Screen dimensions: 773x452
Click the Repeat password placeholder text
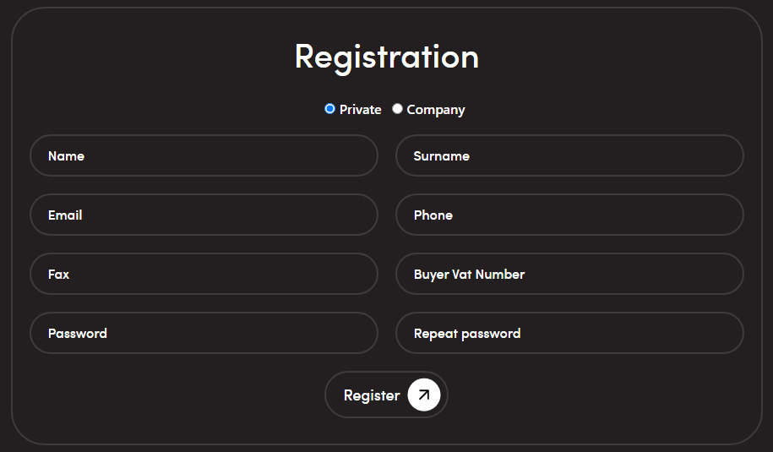coord(467,334)
